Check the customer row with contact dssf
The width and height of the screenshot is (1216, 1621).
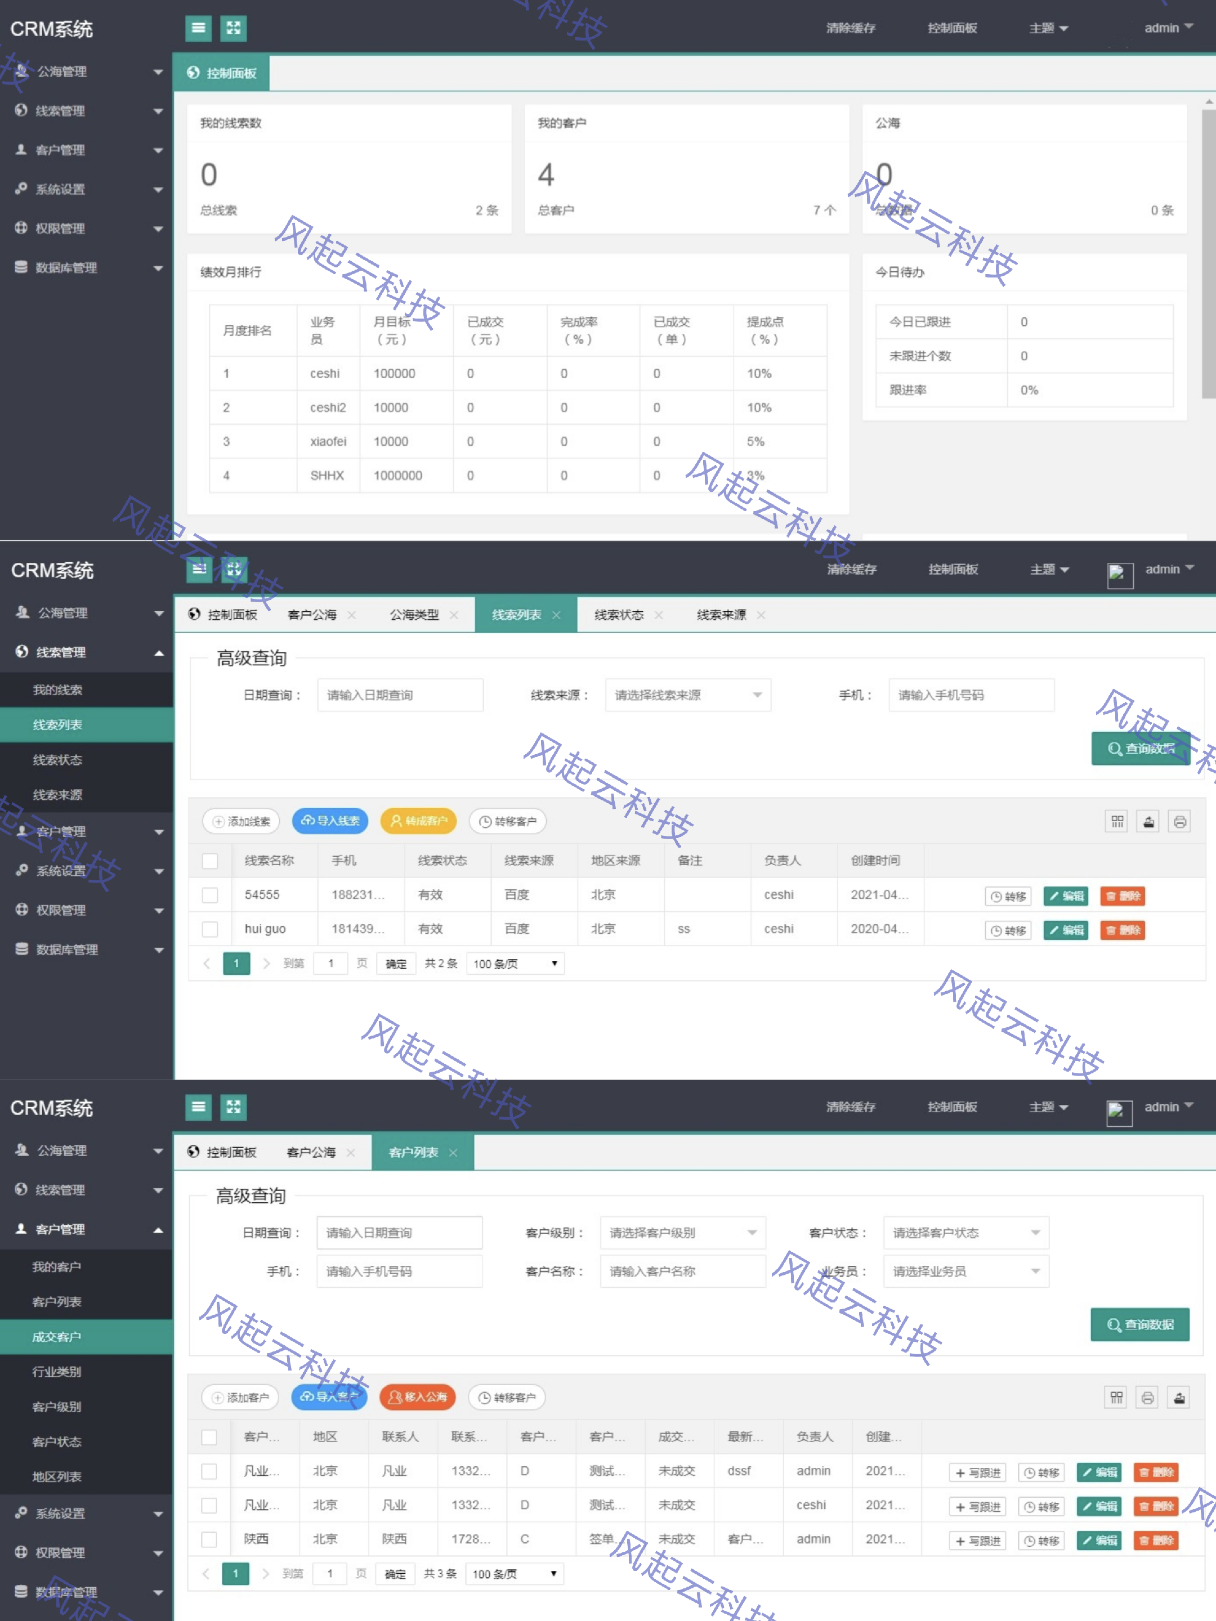209,1471
